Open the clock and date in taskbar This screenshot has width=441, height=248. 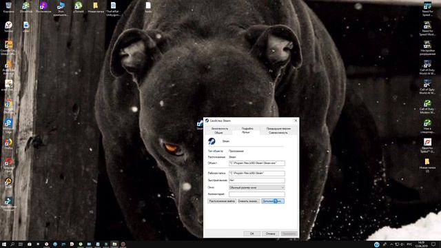[421, 244]
